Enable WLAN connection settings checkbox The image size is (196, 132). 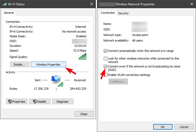pos(106,75)
